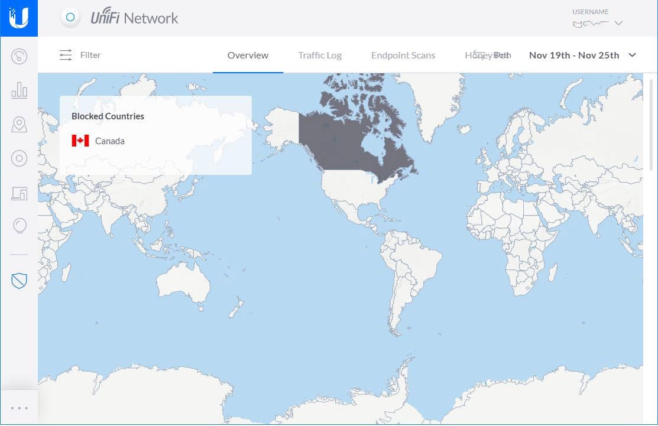Click the Ubiquiti logo in the corner

click(x=19, y=18)
